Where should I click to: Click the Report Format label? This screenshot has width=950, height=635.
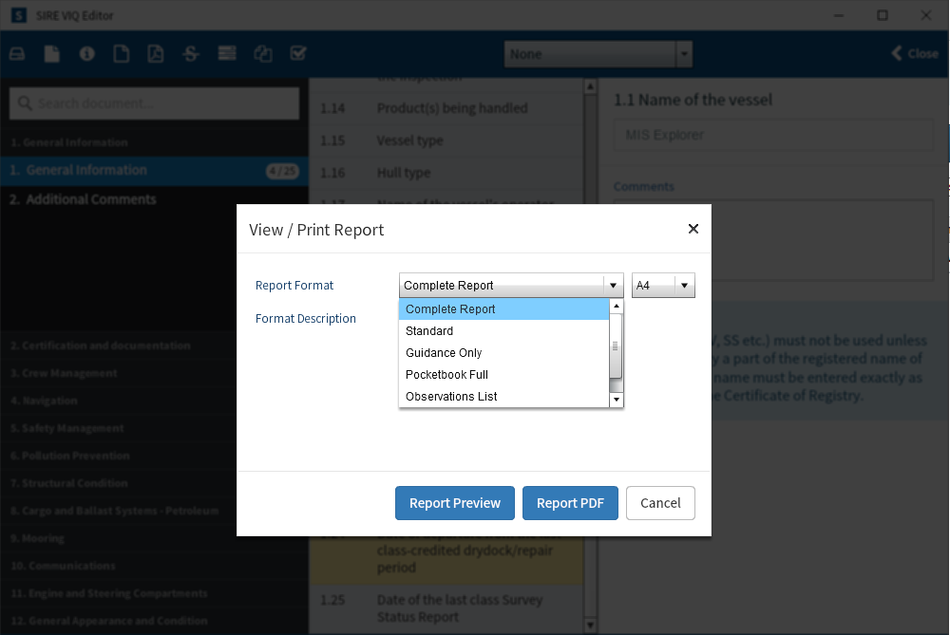294,285
